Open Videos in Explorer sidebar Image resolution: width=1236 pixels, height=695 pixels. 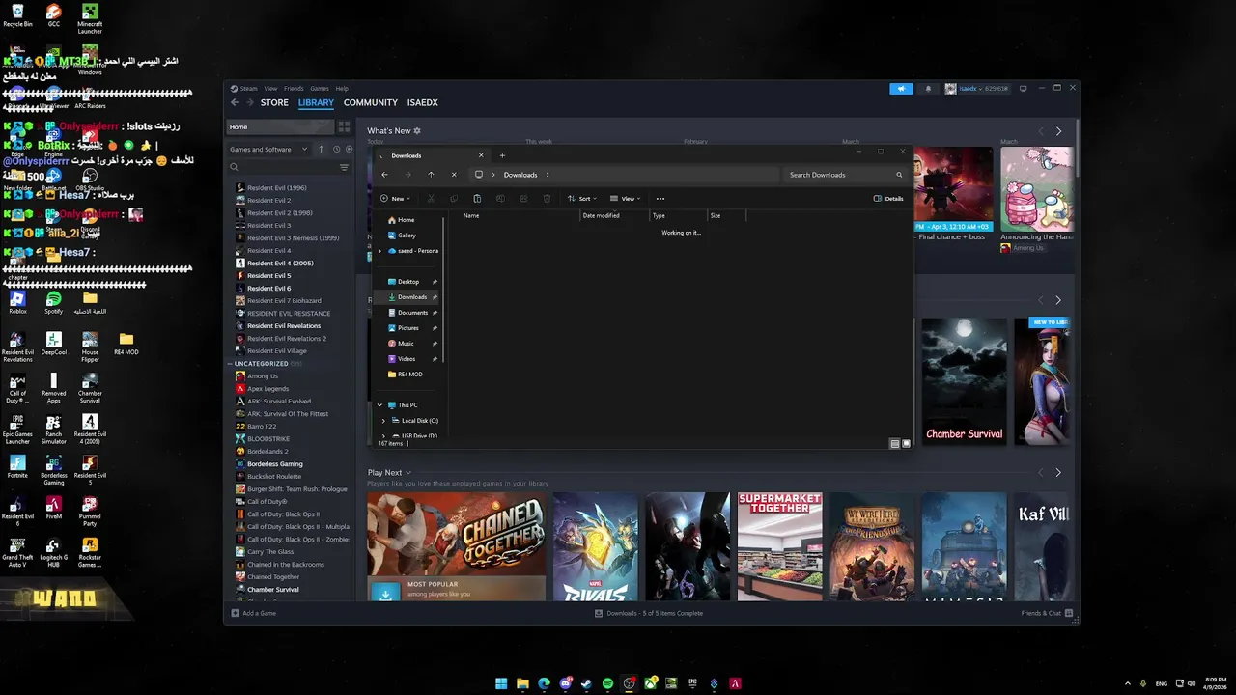tap(402, 359)
